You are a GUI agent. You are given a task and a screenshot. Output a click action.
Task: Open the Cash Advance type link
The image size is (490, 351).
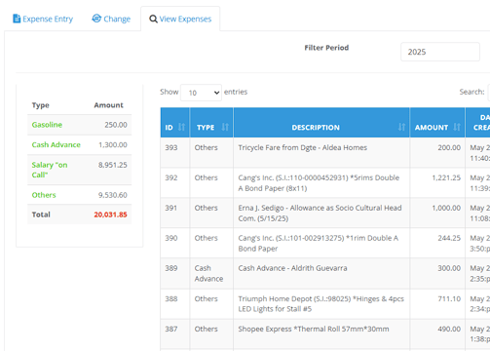coord(56,144)
